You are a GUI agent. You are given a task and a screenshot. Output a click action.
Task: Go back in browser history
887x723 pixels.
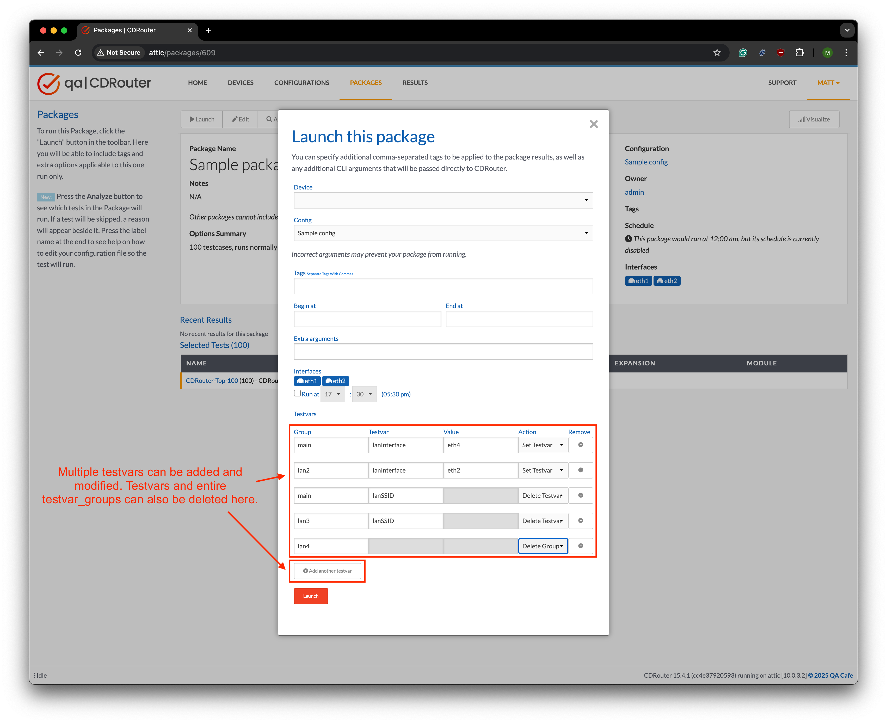click(40, 52)
